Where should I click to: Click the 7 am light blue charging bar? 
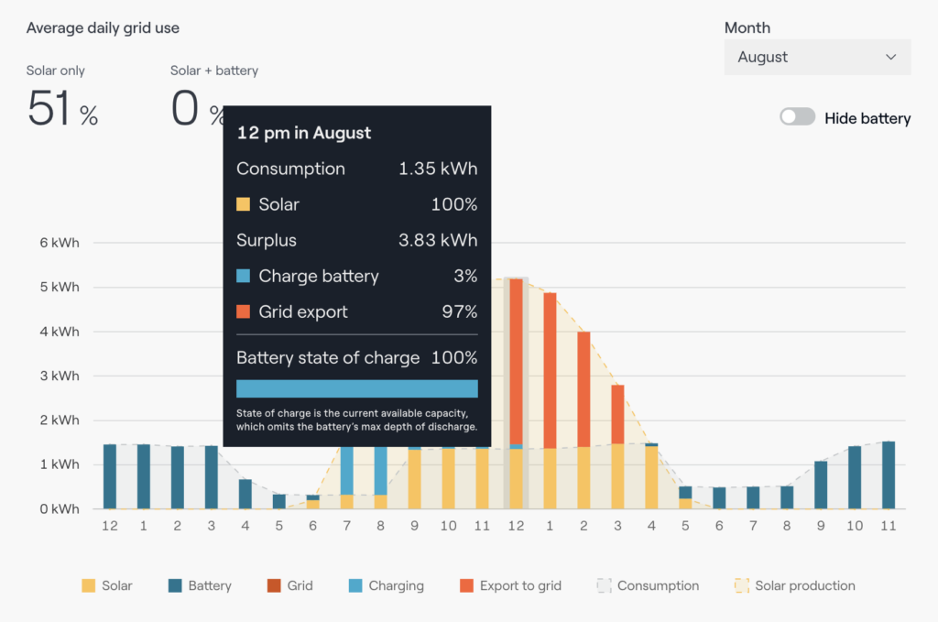pyautogui.click(x=347, y=471)
